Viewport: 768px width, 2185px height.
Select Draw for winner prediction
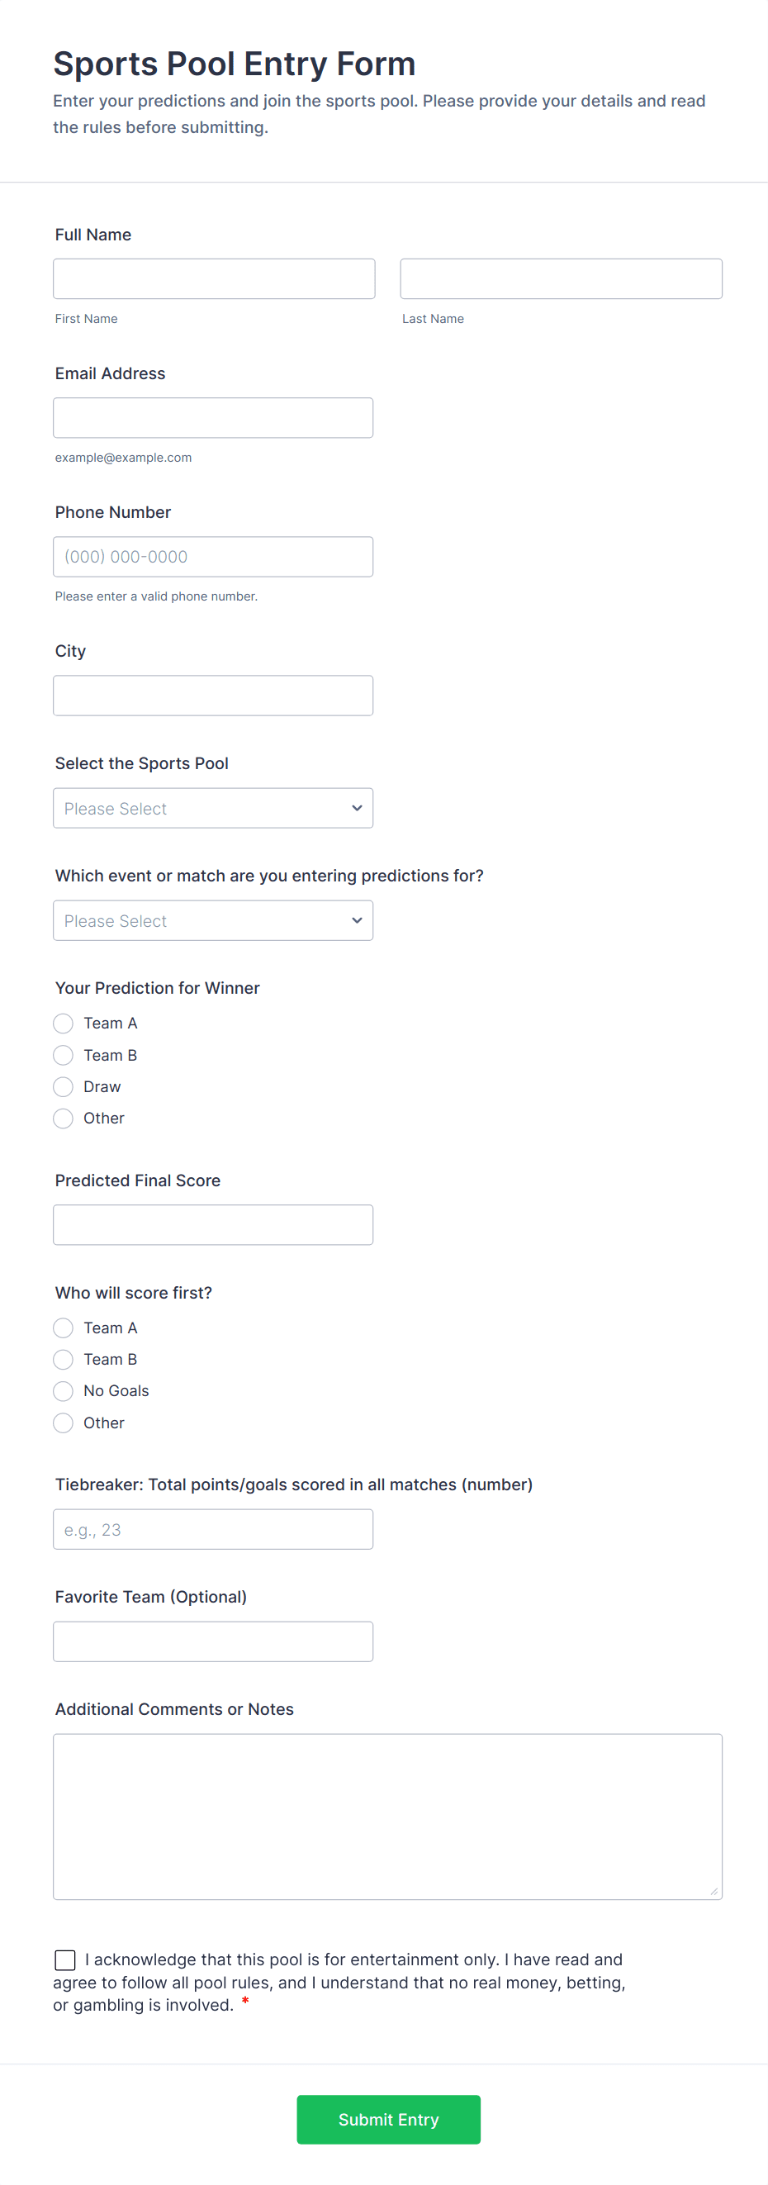(64, 1086)
